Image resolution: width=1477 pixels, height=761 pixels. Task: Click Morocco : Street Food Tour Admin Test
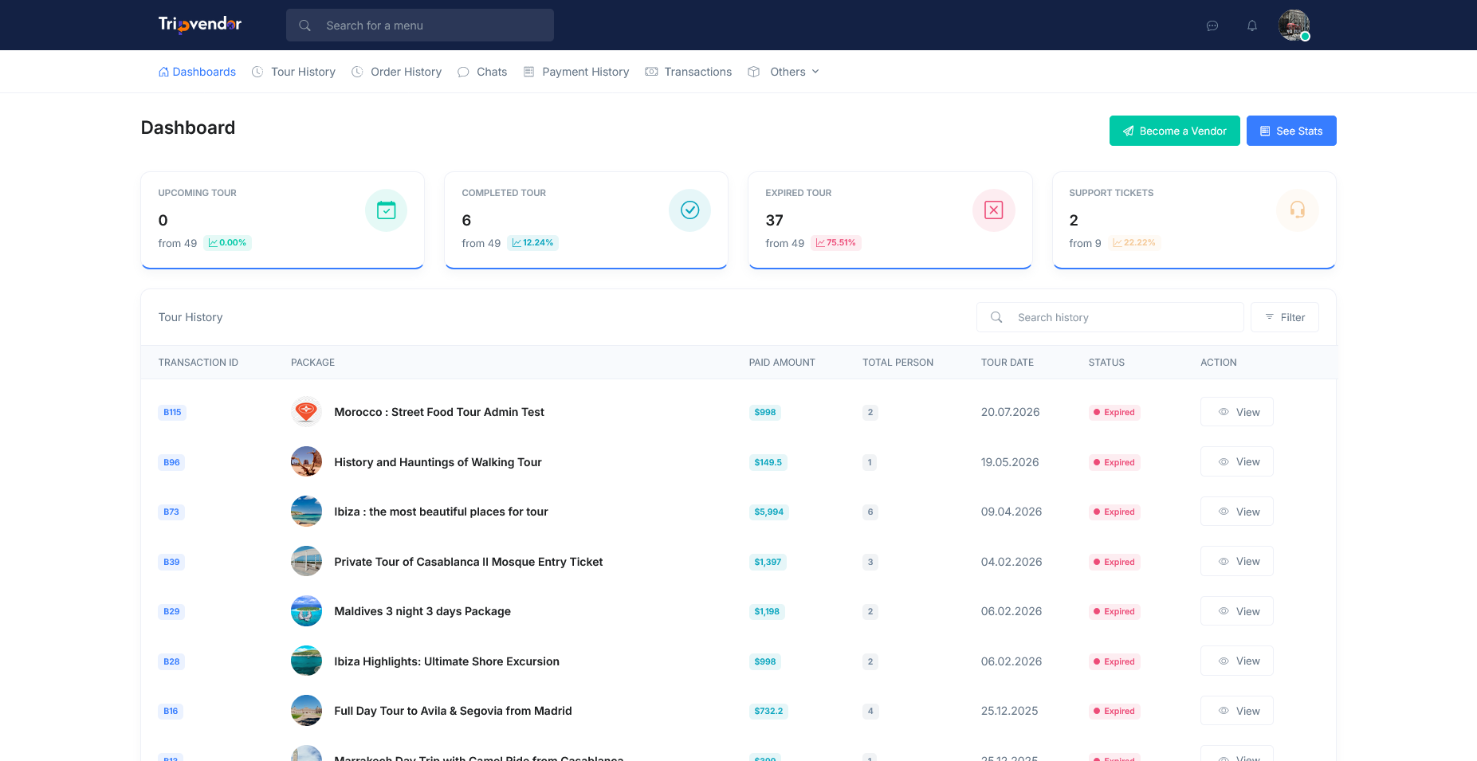point(439,412)
